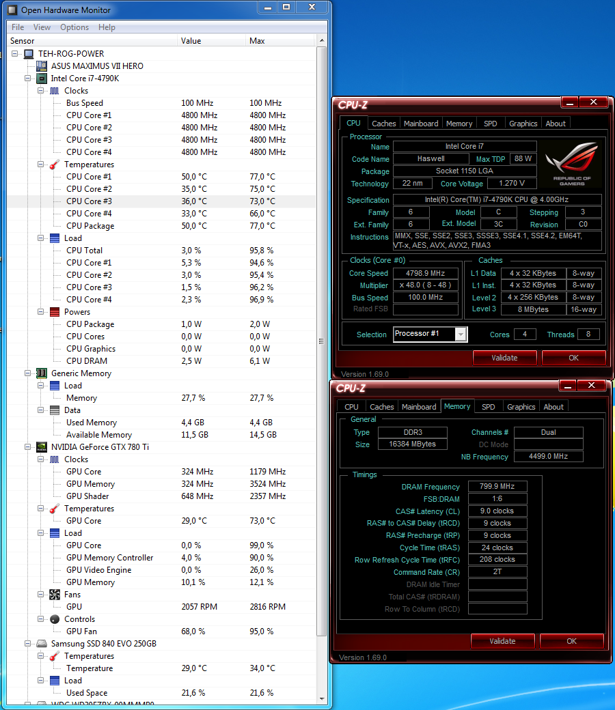Click the GPU Temperatures thermometer icon

pyautogui.click(x=55, y=509)
